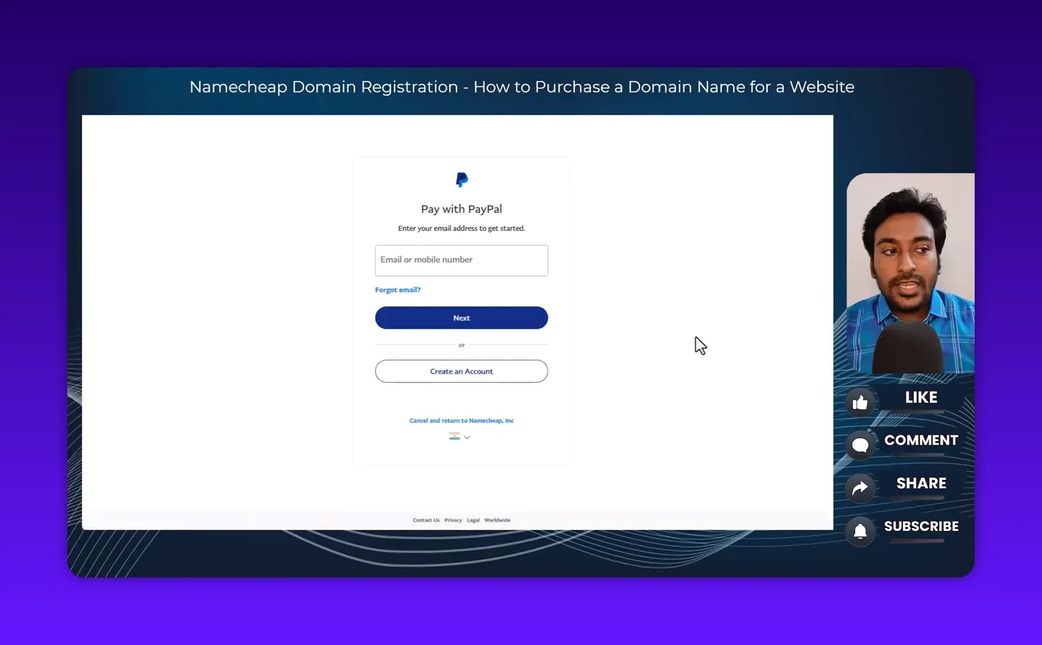Click Cancel and return to Namecheap, Inc
The height and width of the screenshot is (645, 1042).
click(x=461, y=420)
